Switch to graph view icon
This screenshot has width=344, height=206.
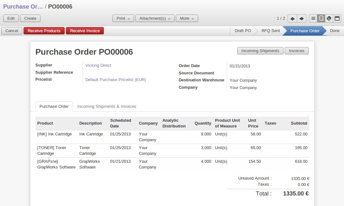point(329,18)
